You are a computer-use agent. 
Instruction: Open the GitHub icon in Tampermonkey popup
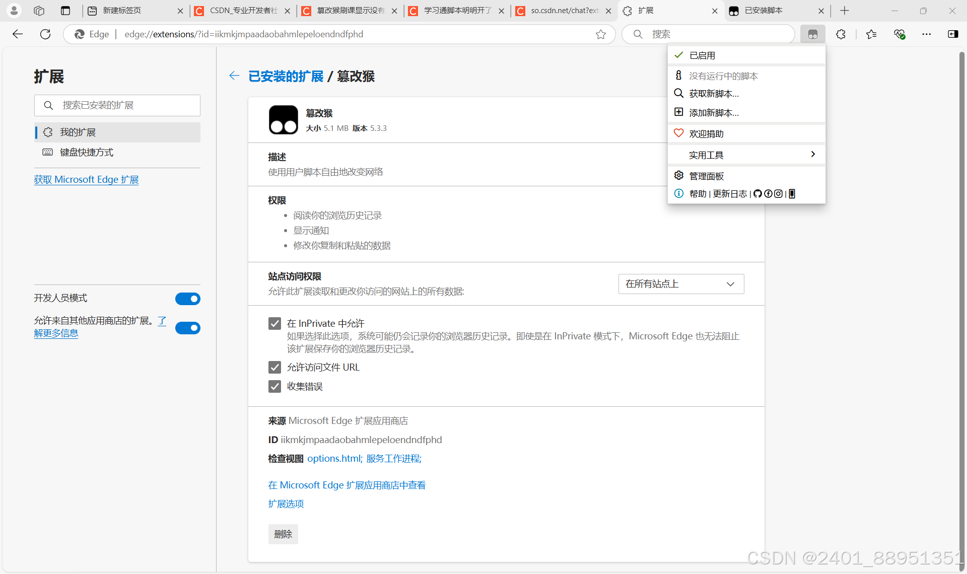(757, 194)
